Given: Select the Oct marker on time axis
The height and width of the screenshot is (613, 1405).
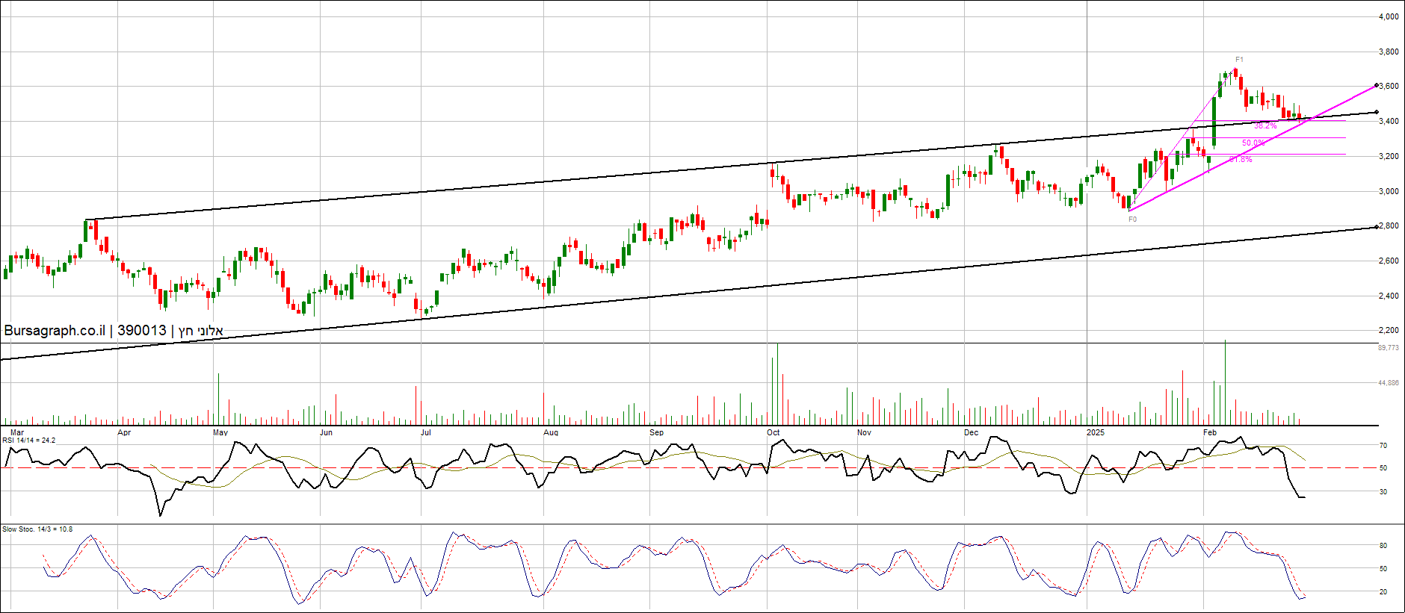Looking at the screenshot, I should tap(773, 432).
